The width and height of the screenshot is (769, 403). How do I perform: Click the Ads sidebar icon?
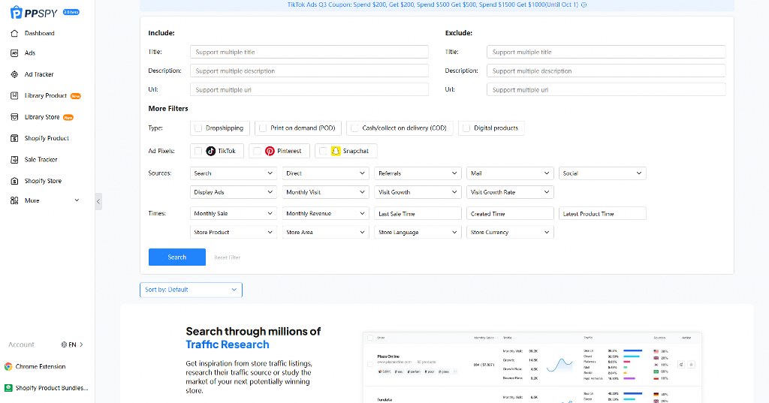(x=14, y=53)
